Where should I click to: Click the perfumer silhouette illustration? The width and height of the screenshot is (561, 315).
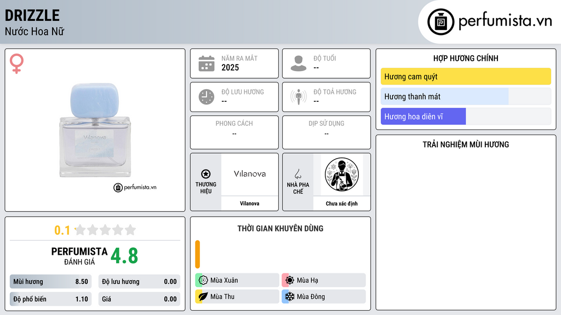pos(342,174)
